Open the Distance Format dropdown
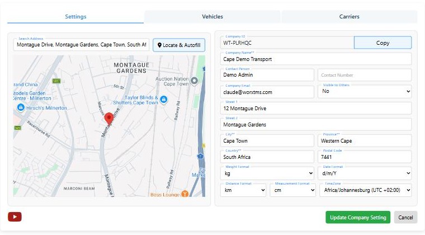The image size is (425, 235). click(243, 190)
